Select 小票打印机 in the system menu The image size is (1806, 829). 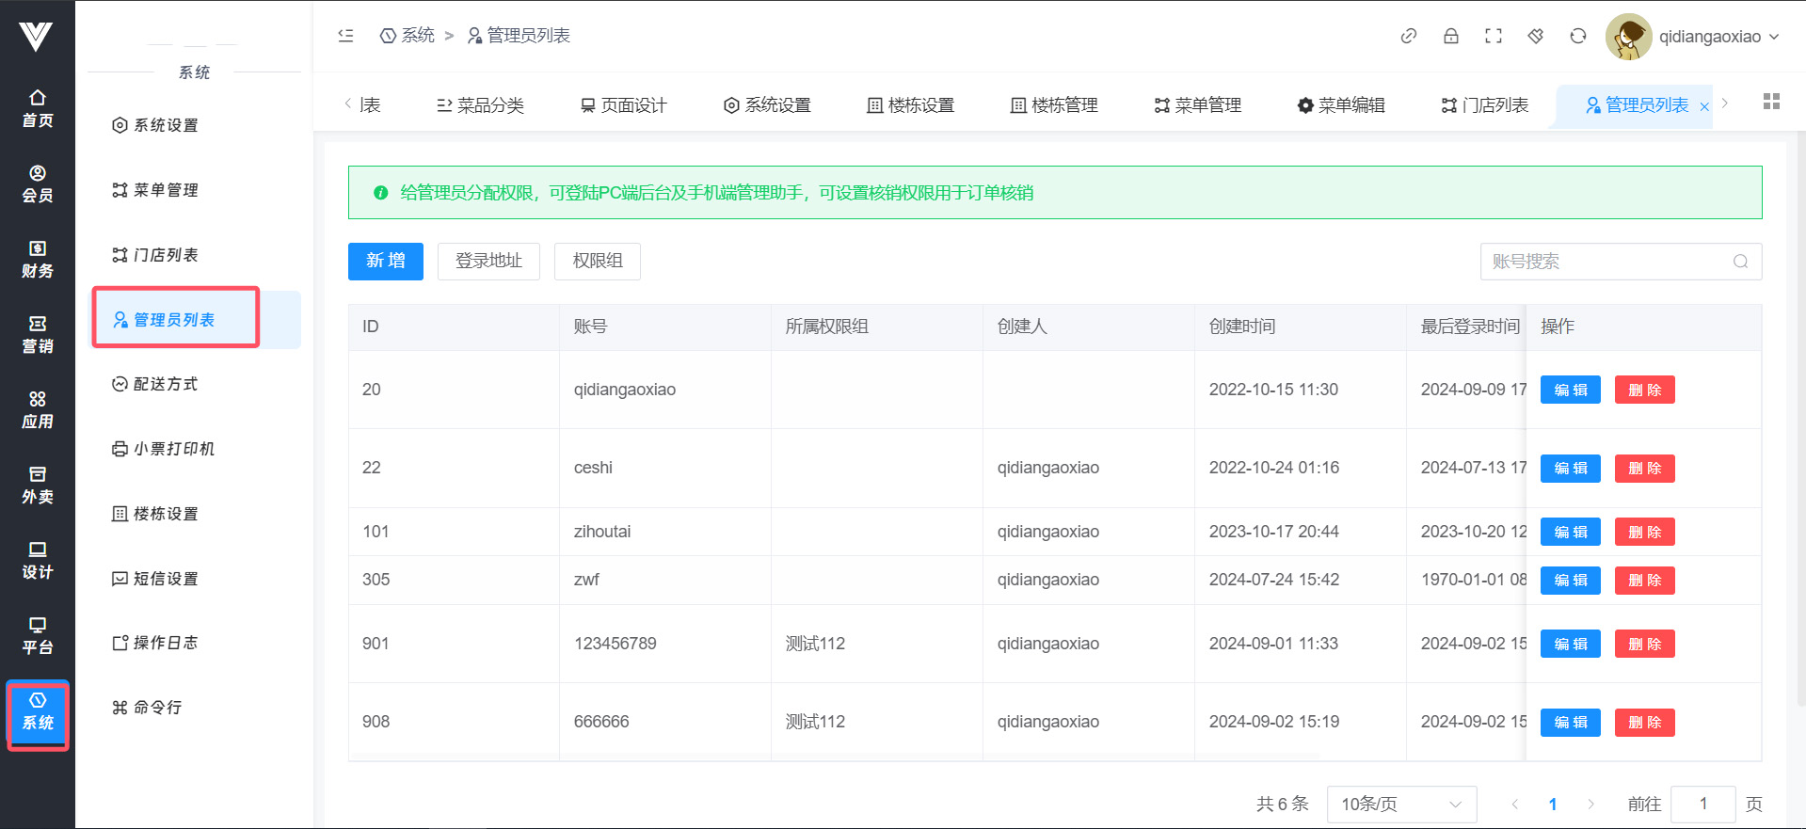pos(173,449)
